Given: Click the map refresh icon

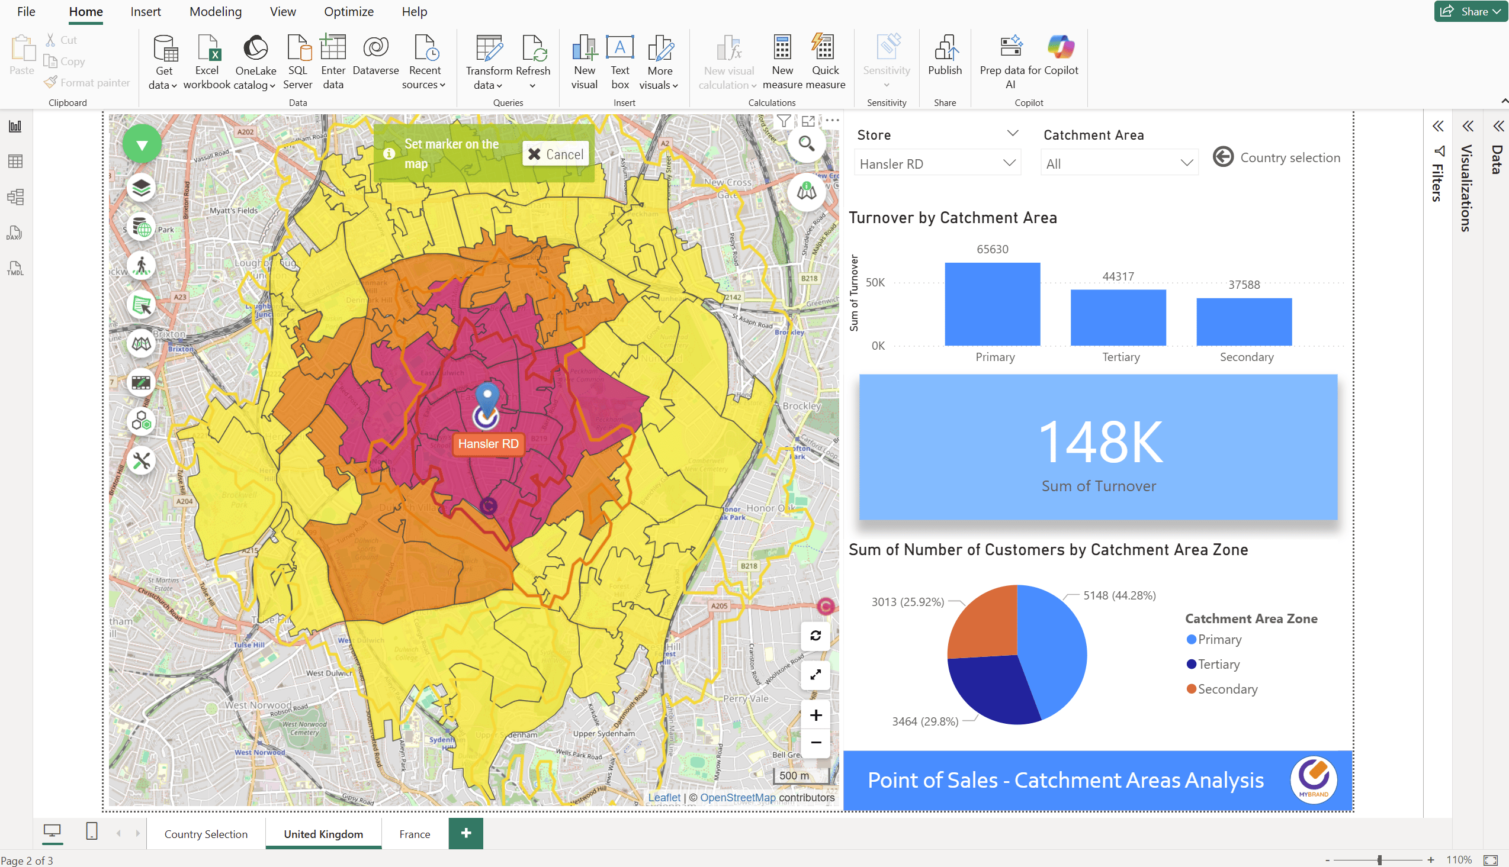Looking at the screenshot, I should 815,636.
